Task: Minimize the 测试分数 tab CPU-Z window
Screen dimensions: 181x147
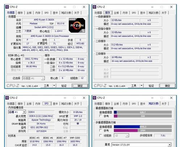Action: [x=152, y=98]
